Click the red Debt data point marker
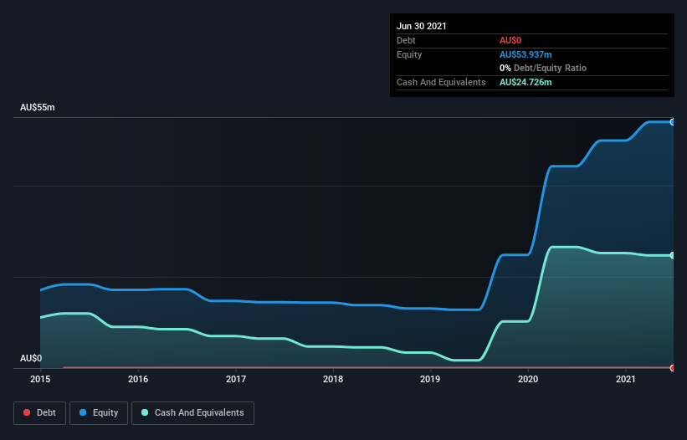Screen dimensions: 687x440 (673, 368)
